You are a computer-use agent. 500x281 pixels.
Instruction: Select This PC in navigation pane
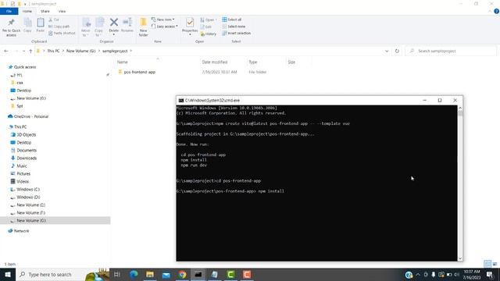coord(20,126)
